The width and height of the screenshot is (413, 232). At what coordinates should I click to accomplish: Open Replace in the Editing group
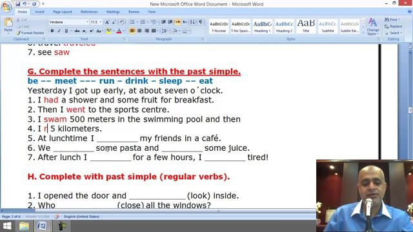point(393,26)
